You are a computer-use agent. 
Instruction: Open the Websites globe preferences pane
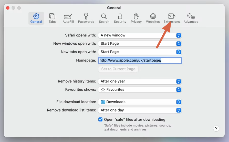tap(153, 18)
